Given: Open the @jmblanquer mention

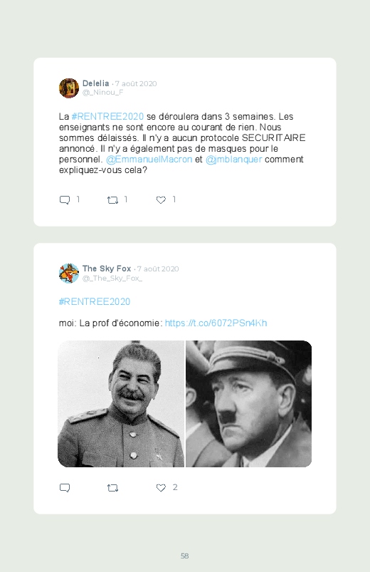Looking at the screenshot, I should (233, 160).
